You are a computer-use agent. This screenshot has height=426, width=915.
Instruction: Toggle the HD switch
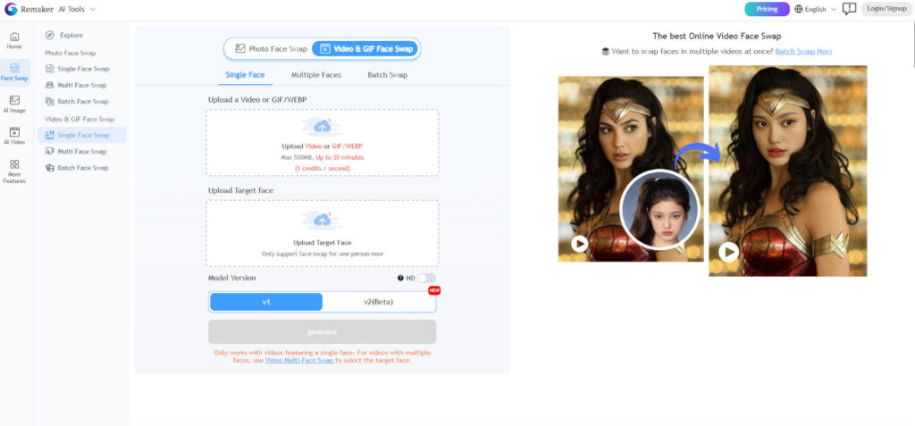pyautogui.click(x=426, y=279)
